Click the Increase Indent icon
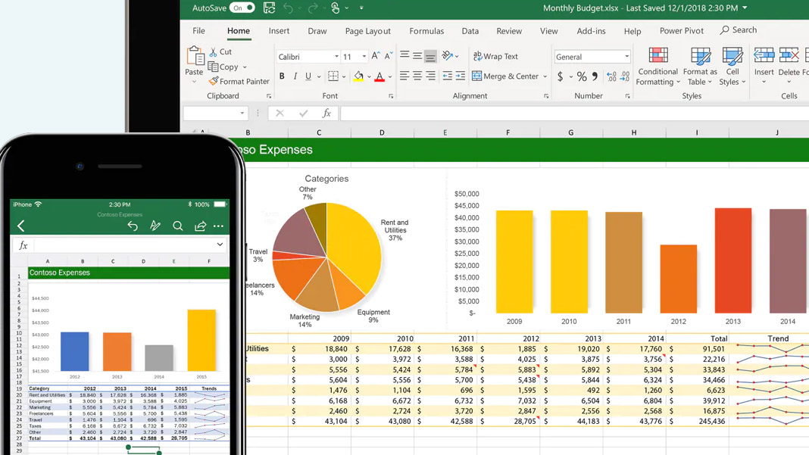This screenshot has height=455, width=809. pyautogui.click(x=461, y=76)
